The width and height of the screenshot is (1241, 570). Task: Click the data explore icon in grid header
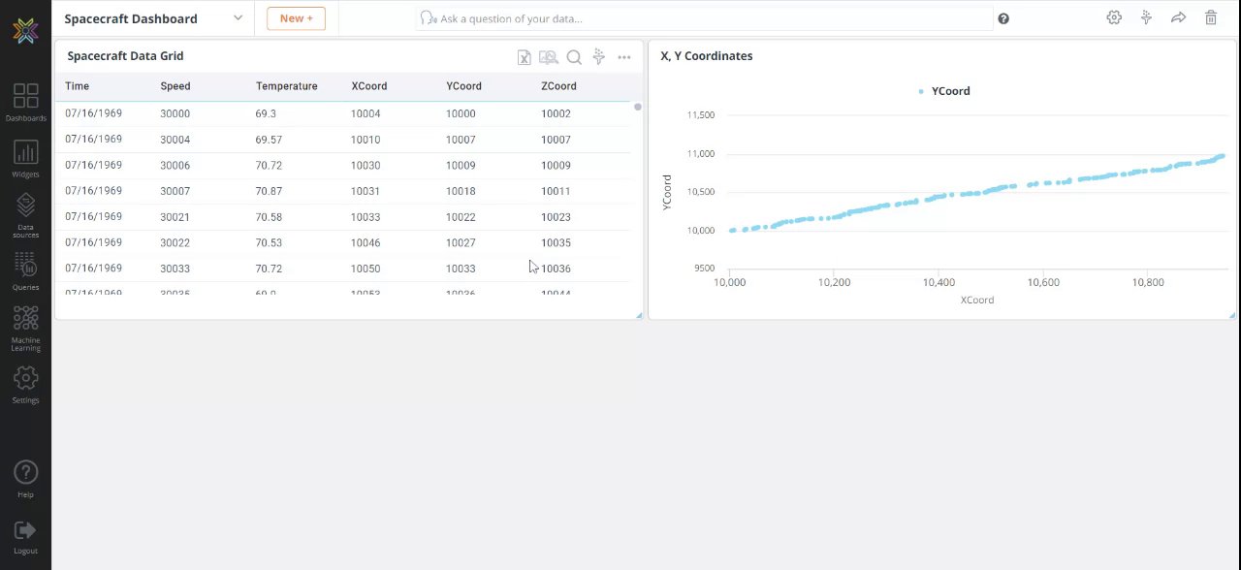point(548,57)
